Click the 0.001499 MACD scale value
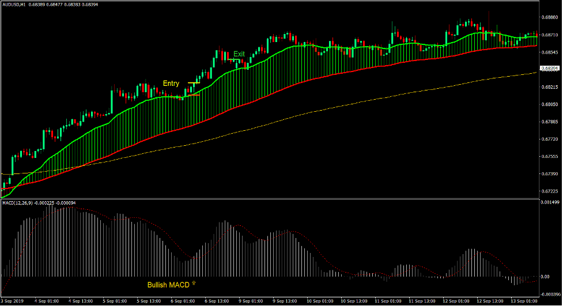This screenshot has height=306, width=563. click(550, 203)
